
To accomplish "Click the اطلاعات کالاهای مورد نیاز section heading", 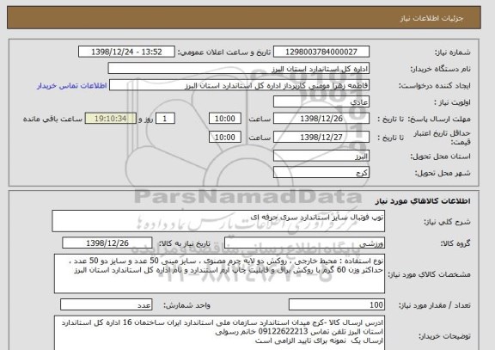I will click(x=423, y=201).
